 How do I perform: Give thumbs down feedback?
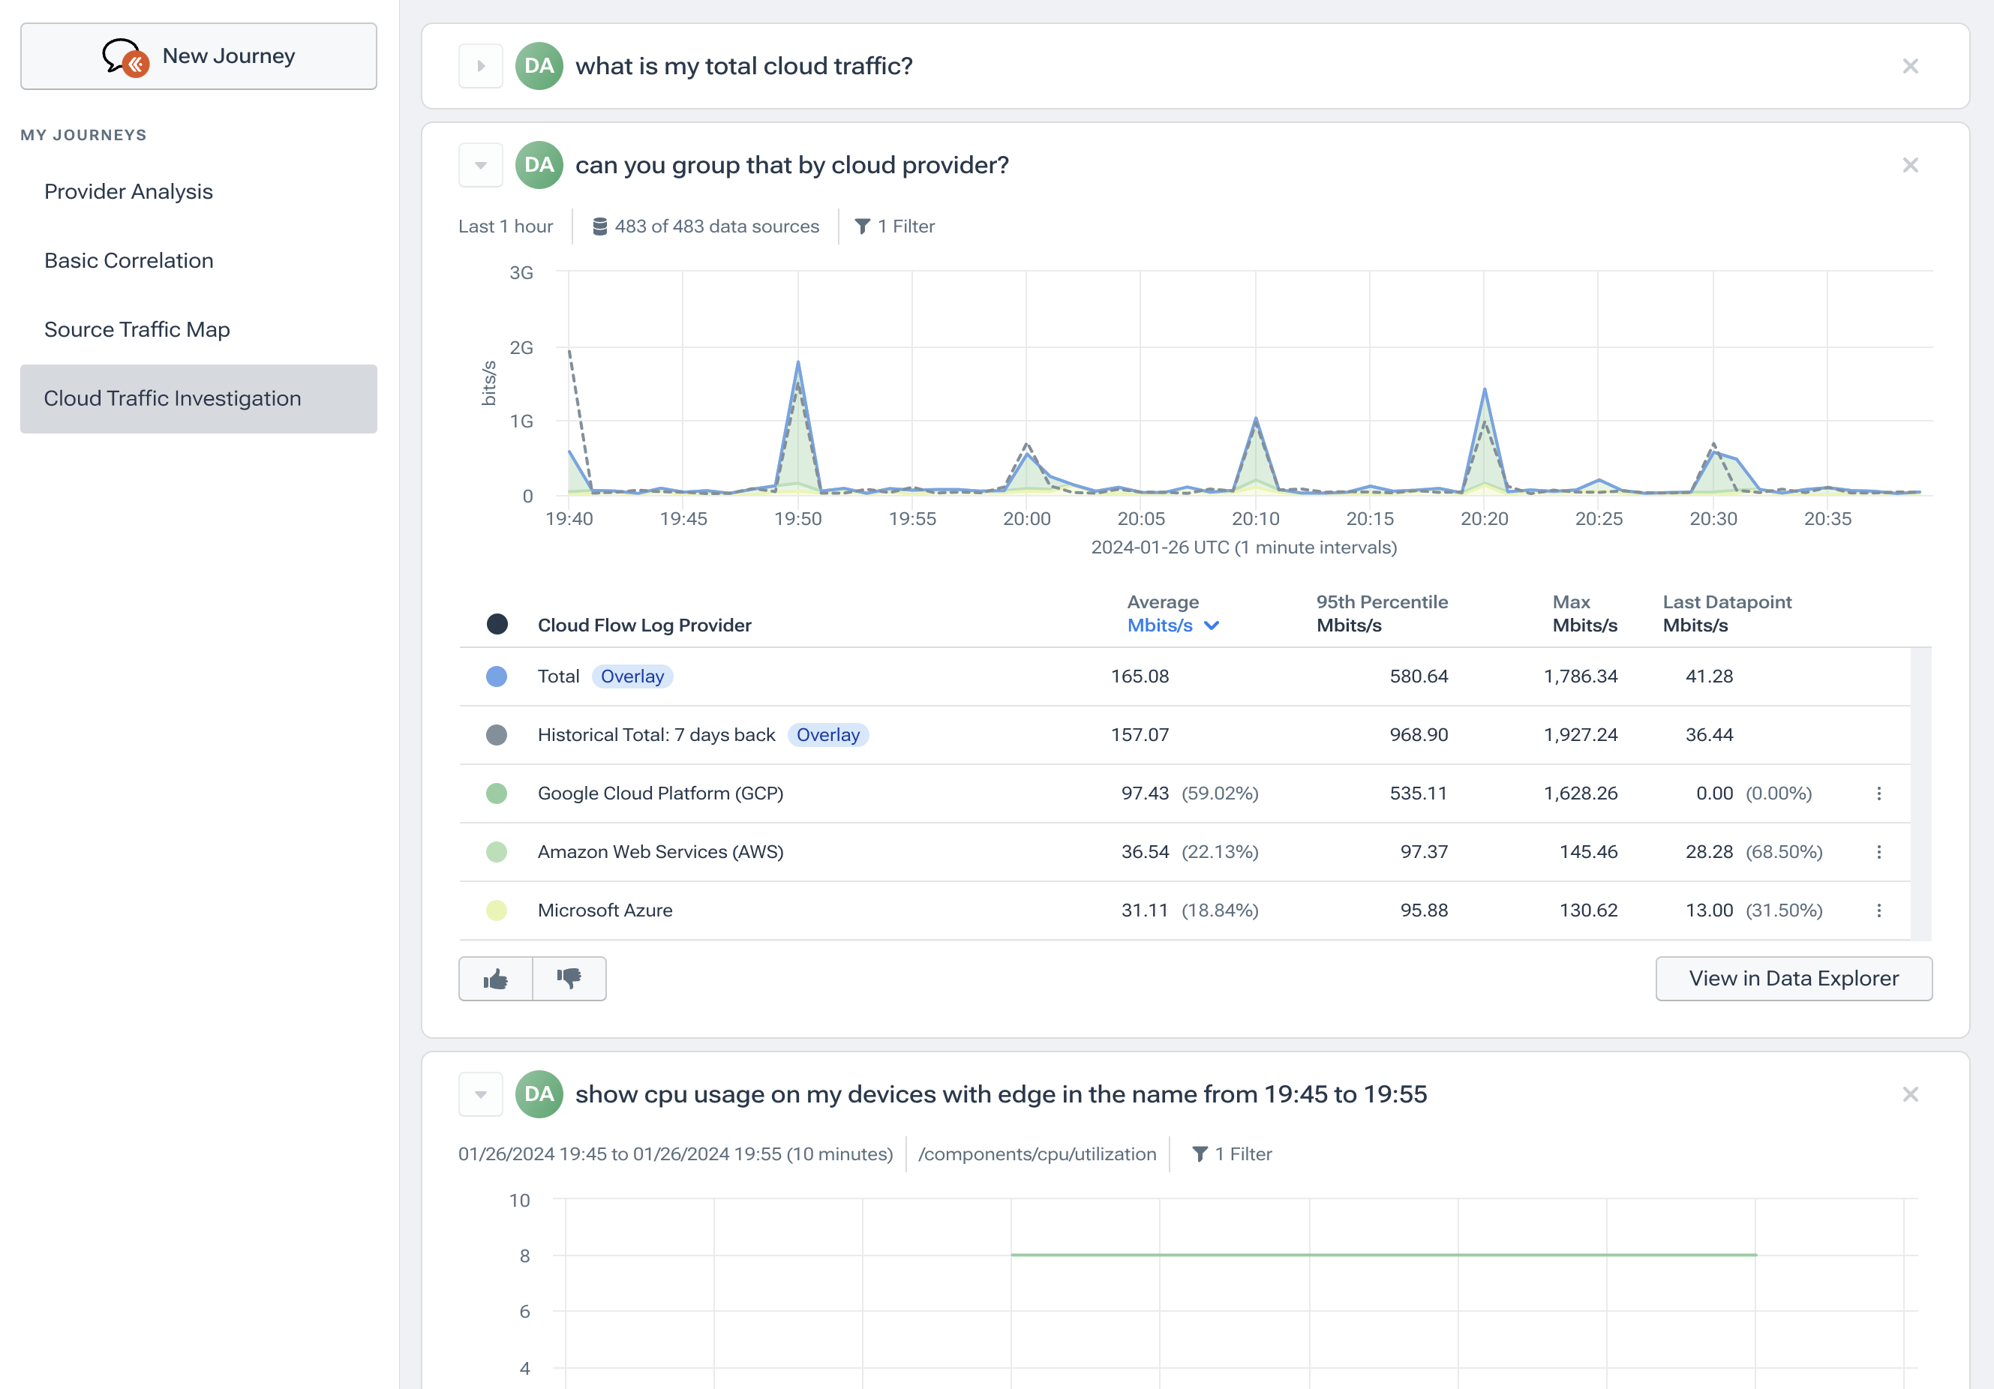569,979
